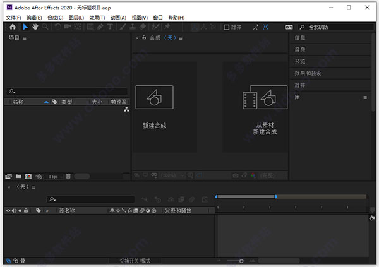Click the time navigator start handle

(x=216, y=197)
